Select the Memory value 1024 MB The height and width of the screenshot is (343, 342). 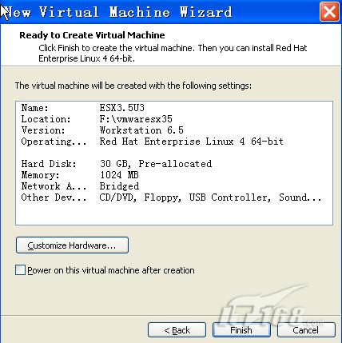coord(119,175)
